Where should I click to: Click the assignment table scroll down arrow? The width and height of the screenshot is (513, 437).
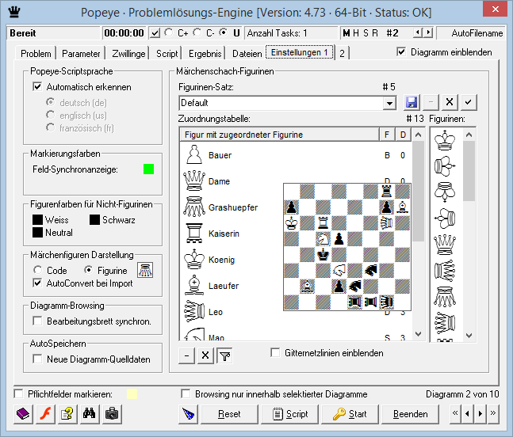(x=418, y=334)
